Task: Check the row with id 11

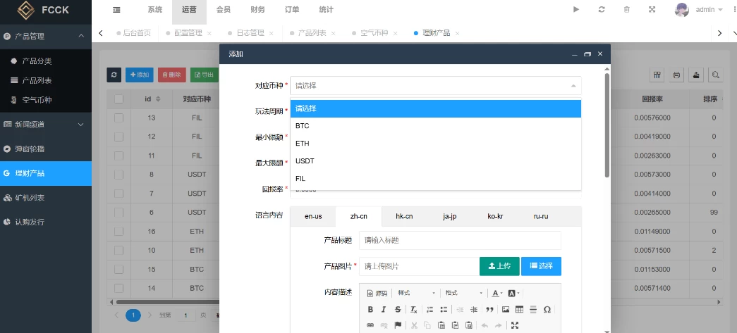Action: click(119, 156)
